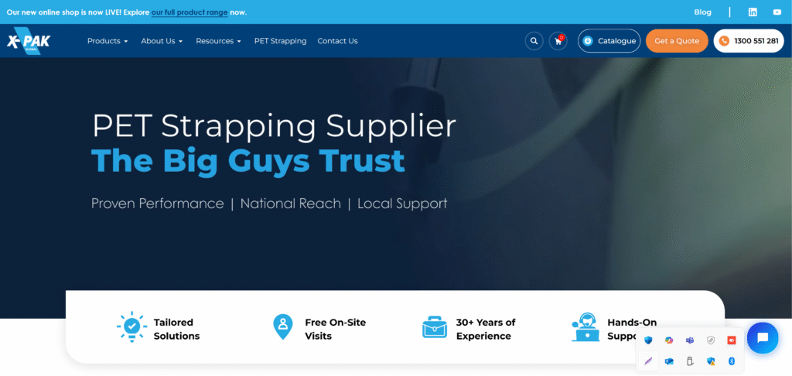Click the 'PET Strapping Supplier' heading
This screenshot has height=376, width=792.
(x=274, y=126)
